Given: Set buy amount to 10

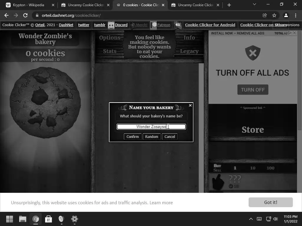Looking at the screenshot, I should pyautogui.click(x=253, y=168).
